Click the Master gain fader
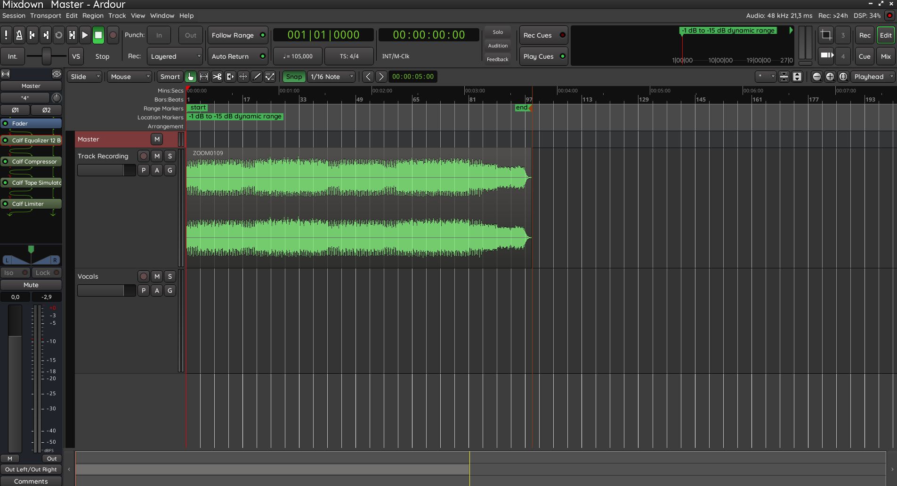 pos(15,378)
